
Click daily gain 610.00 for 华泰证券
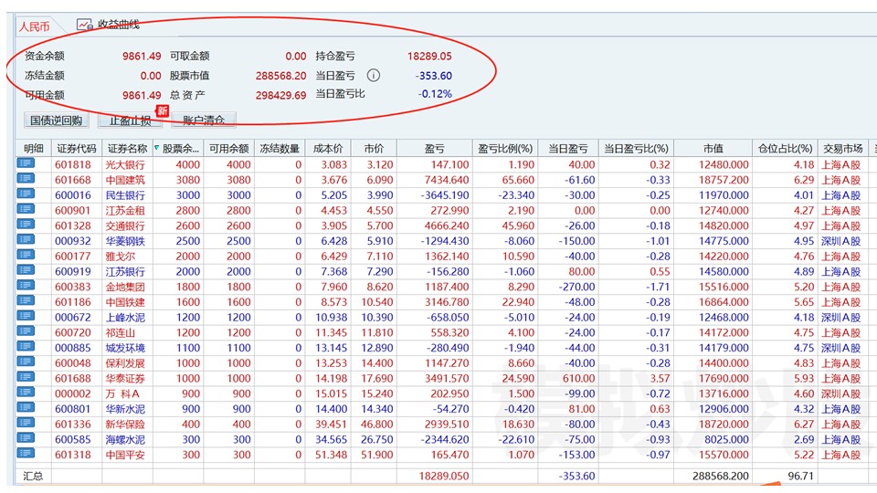pyautogui.click(x=578, y=378)
